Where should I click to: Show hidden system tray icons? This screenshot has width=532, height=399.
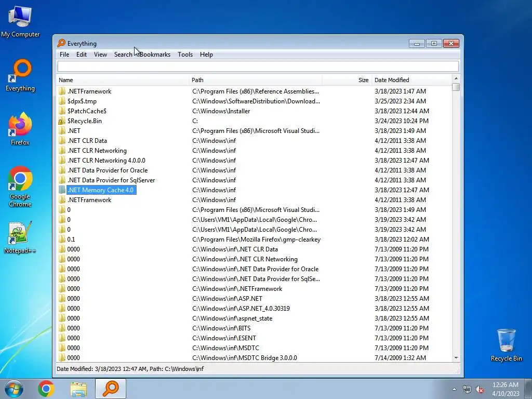tap(454, 389)
